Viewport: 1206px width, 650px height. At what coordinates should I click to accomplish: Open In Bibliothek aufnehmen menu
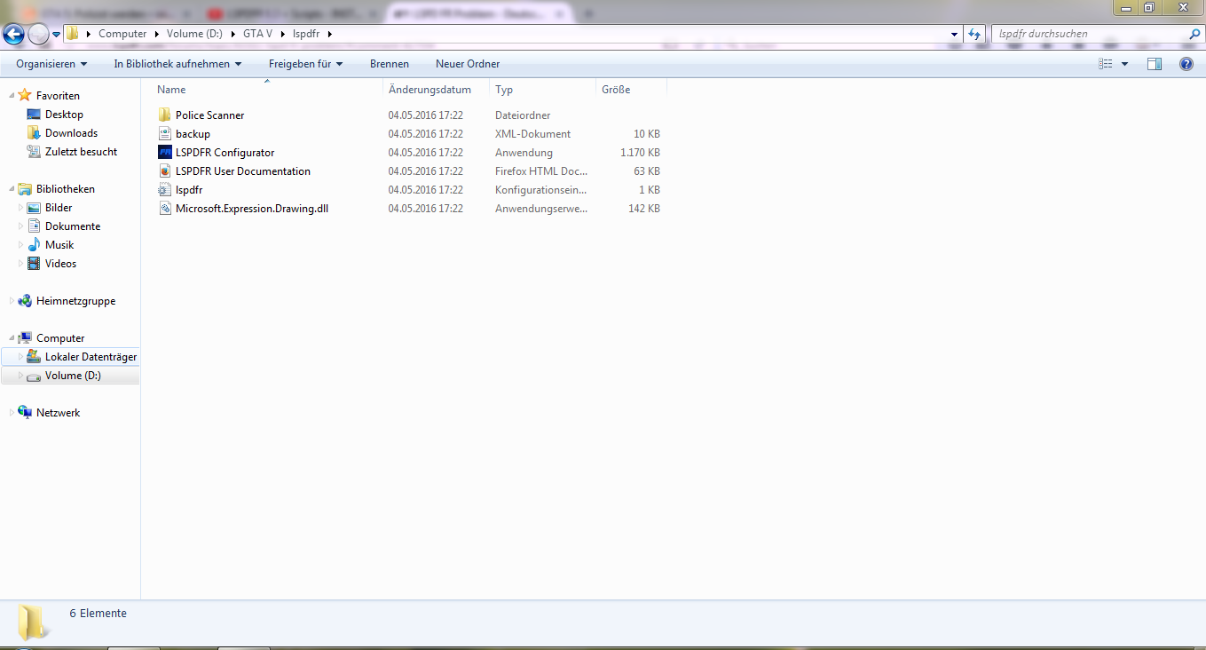pos(177,64)
